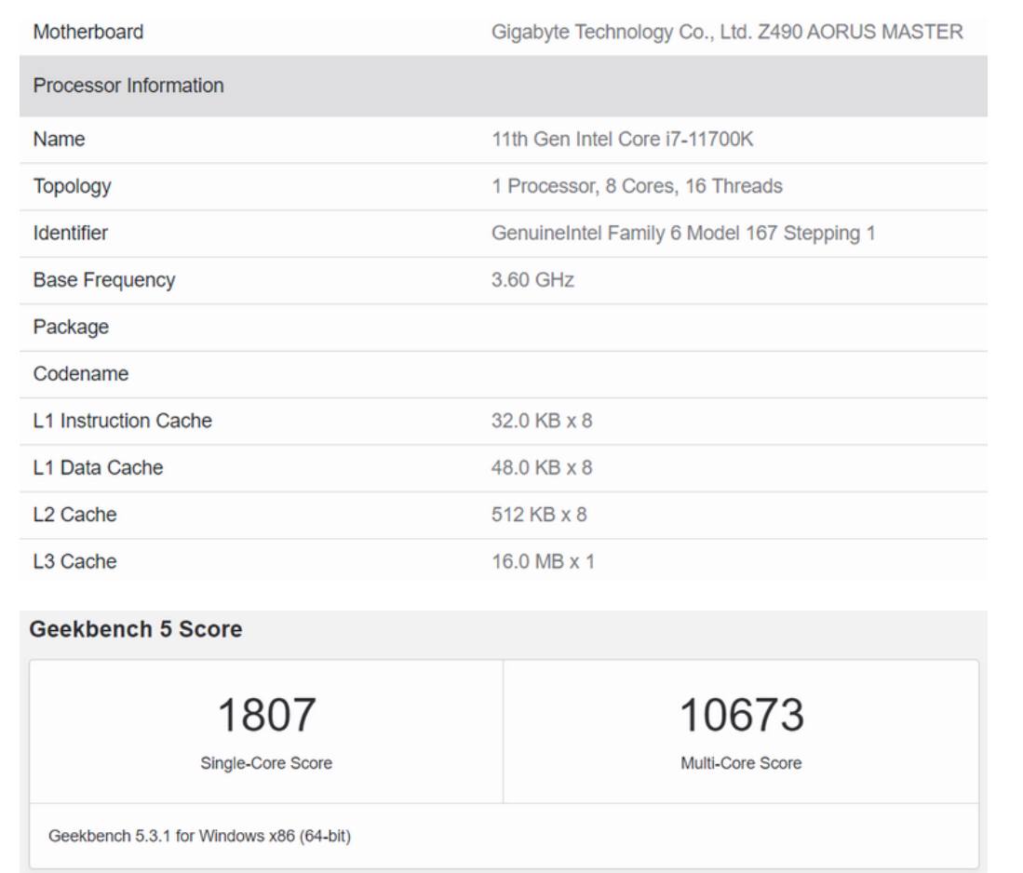Click the Identifier label
Image resolution: width=1023 pixels, height=873 pixels.
click(71, 233)
